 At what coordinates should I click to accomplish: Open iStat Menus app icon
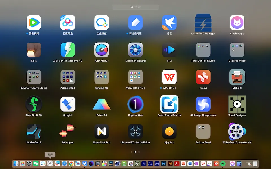click(x=102, y=50)
